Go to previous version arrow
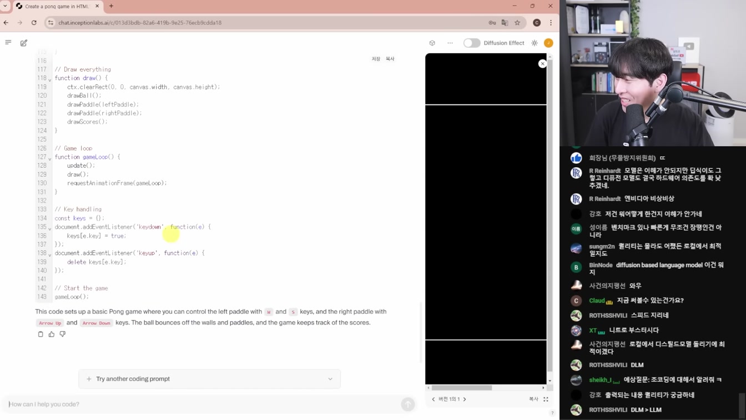 tap(434, 399)
